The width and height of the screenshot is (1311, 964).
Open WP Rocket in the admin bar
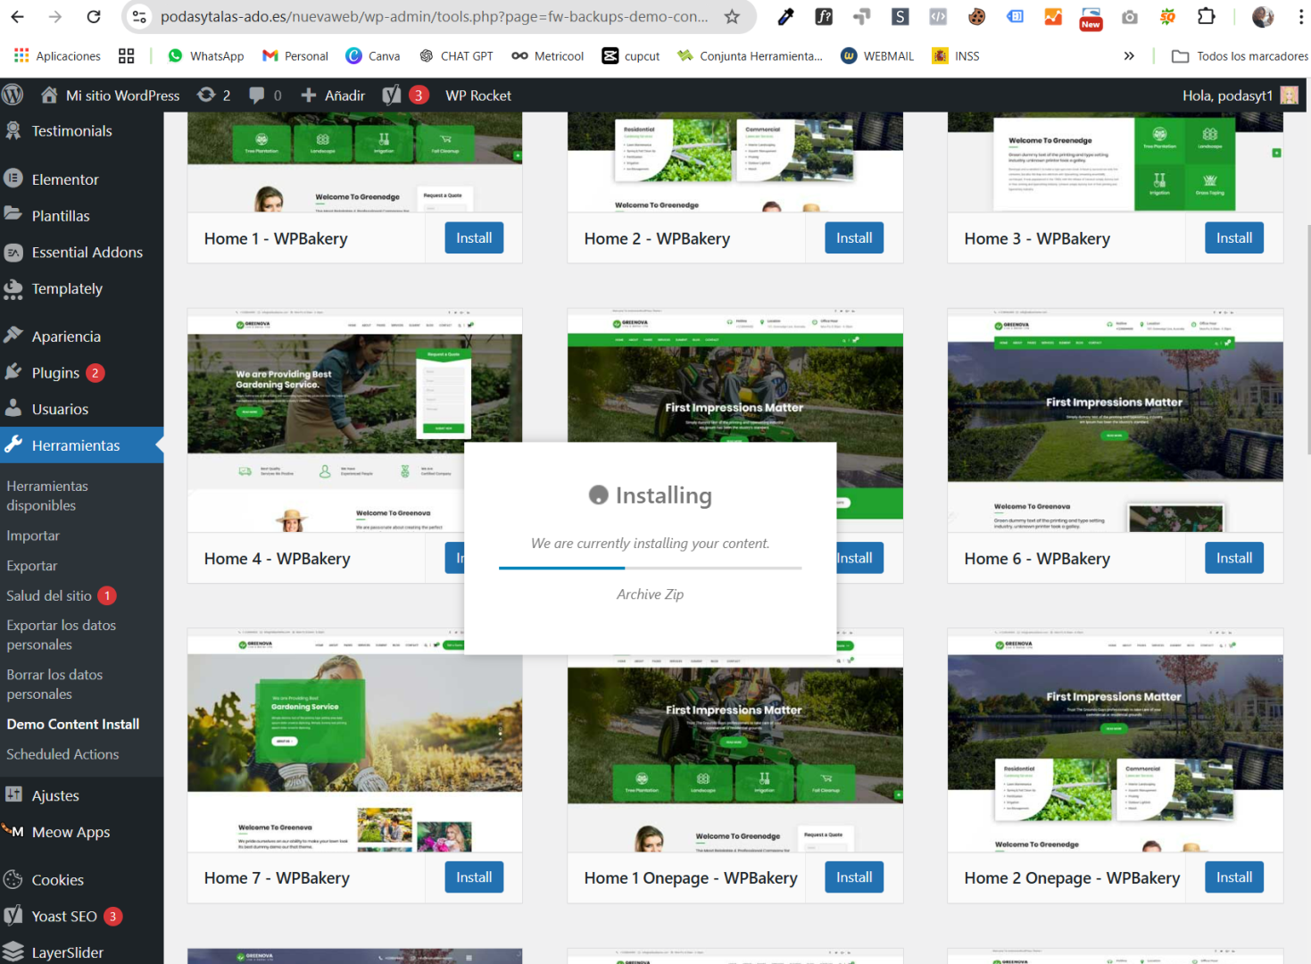click(x=478, y=95)
